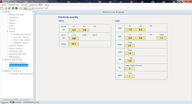The image size is (192, 104).
Task: Select Electricity Display tree item
Action: pos(19,65)
